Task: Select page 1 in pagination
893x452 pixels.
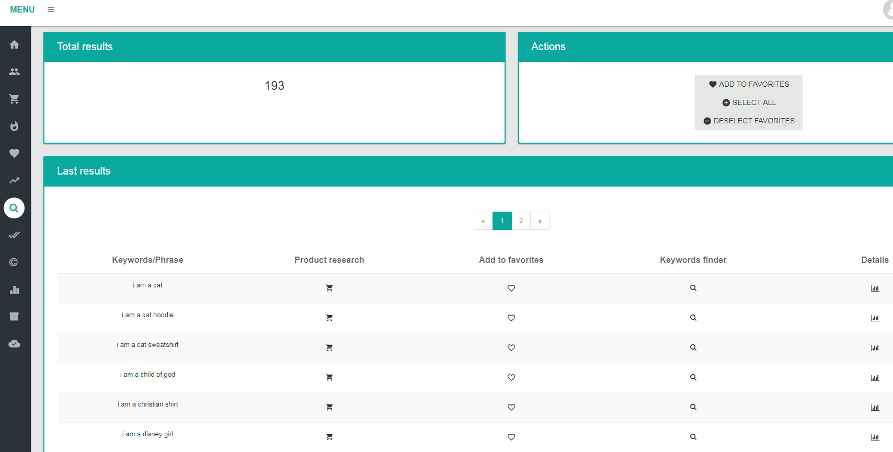Action: [502, 221]
